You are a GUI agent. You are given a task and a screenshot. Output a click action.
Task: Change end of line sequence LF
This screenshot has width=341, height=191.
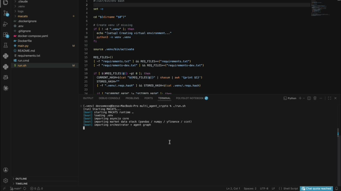273,189
